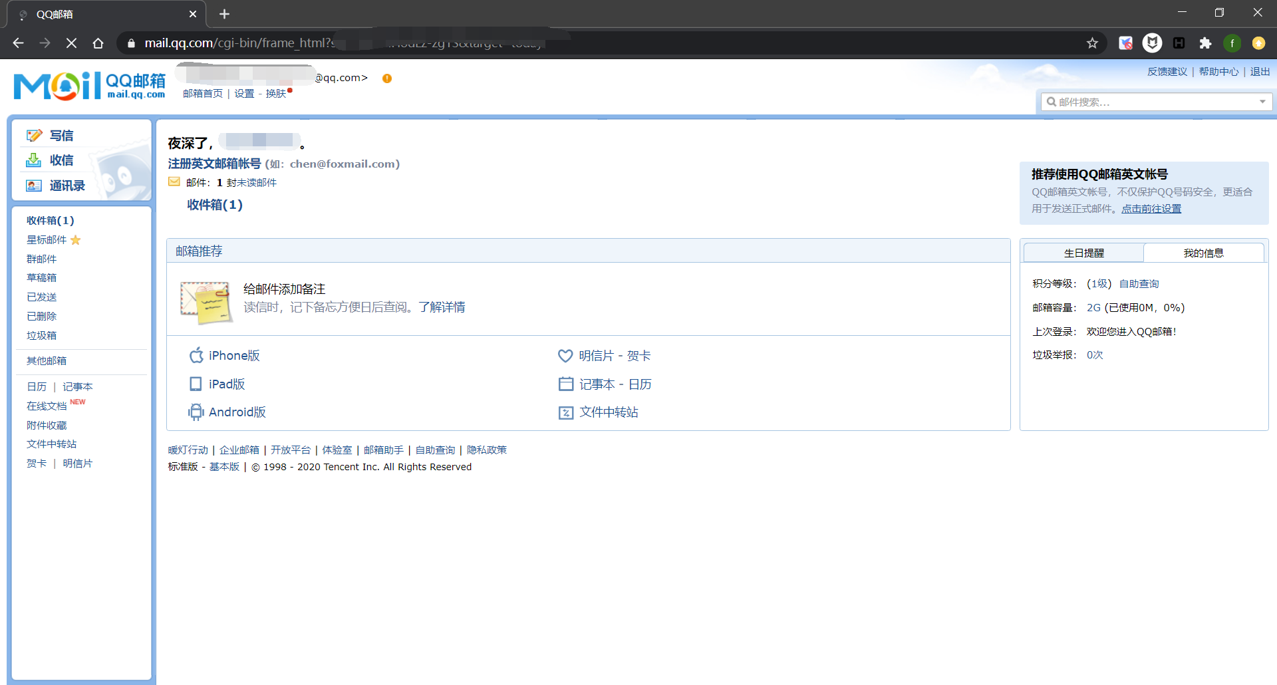
Task: Open the 垃圾箱 spam folder
Action: (x=41, y=336)
